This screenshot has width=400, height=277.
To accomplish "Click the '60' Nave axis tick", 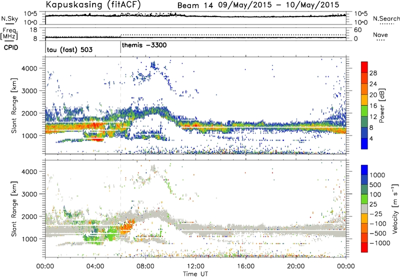I will click(x=357, y=30).
